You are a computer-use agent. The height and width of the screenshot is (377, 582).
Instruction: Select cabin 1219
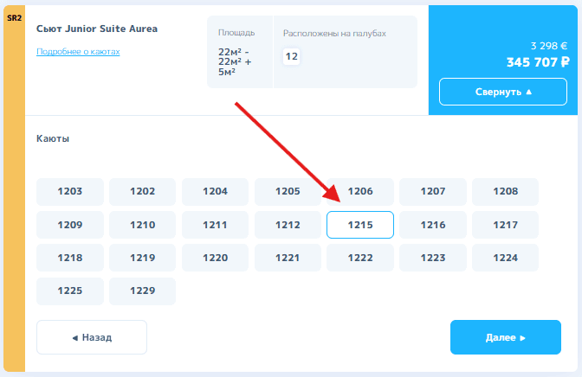142,258
